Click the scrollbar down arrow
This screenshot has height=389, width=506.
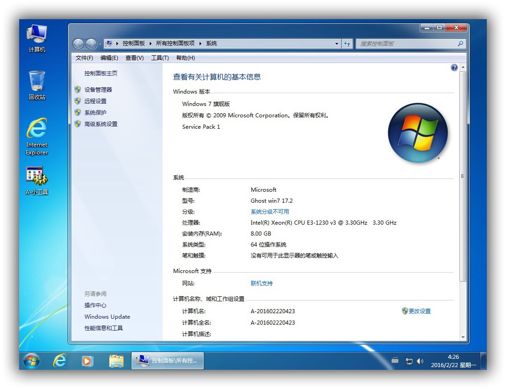(463, 337)
